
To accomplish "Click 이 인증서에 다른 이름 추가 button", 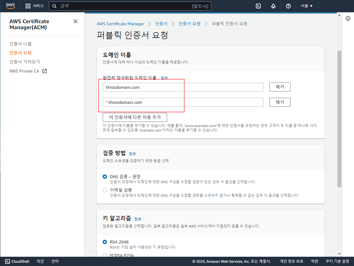I will coord(135,117).
